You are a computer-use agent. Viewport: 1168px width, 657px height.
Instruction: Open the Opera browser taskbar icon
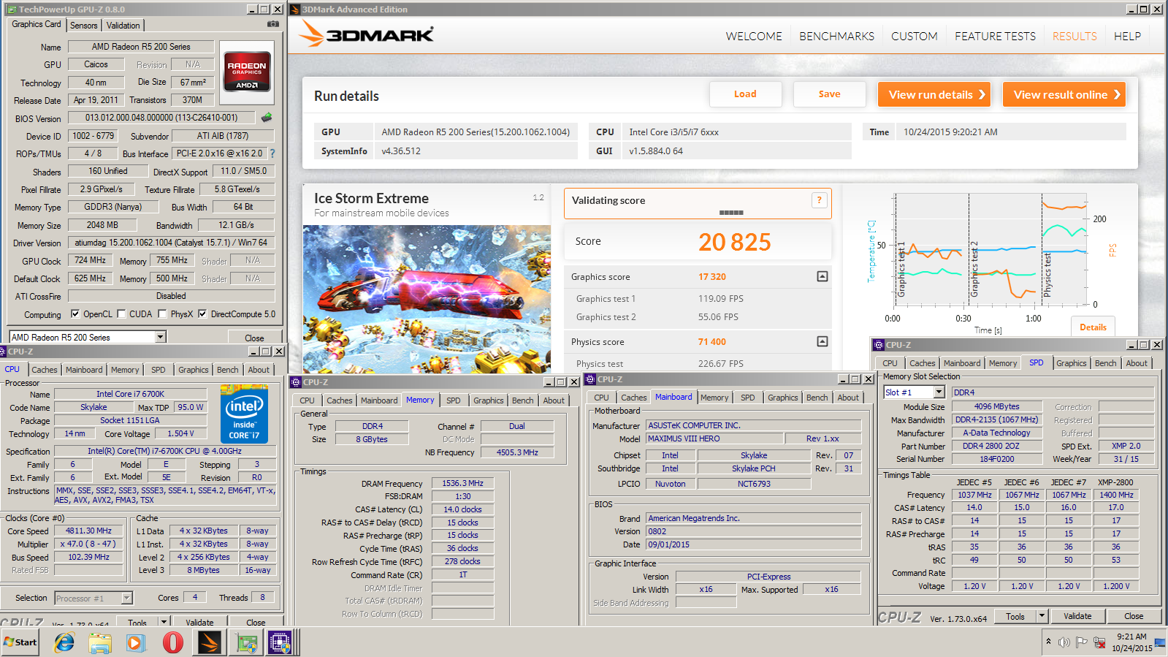click(x=172, y=642)
